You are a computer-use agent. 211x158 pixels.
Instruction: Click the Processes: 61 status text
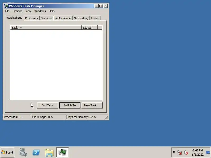coord(13,117)
